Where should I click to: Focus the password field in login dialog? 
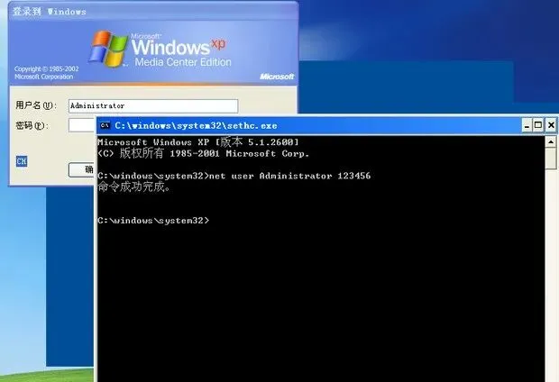[x=82, y=125]
